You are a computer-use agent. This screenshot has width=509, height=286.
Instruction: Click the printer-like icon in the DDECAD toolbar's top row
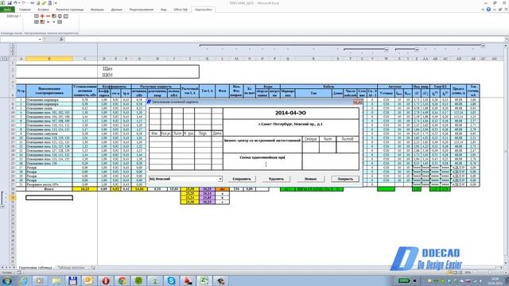coord(60,16)
